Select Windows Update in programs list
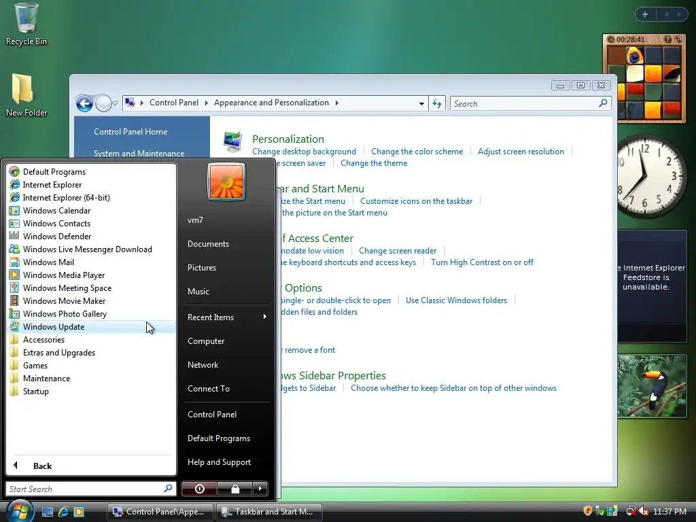This screenshot has height=522, width=696. pyautogui.click(x=91, y=327)
